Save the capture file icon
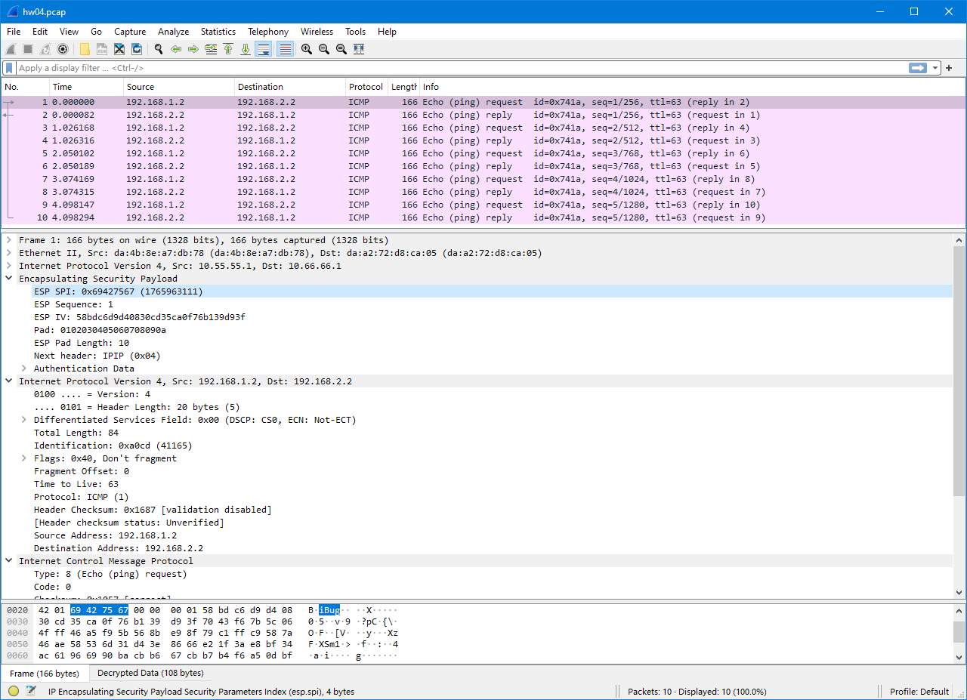Viewport: 967px width, 700px height. point(102,49)
